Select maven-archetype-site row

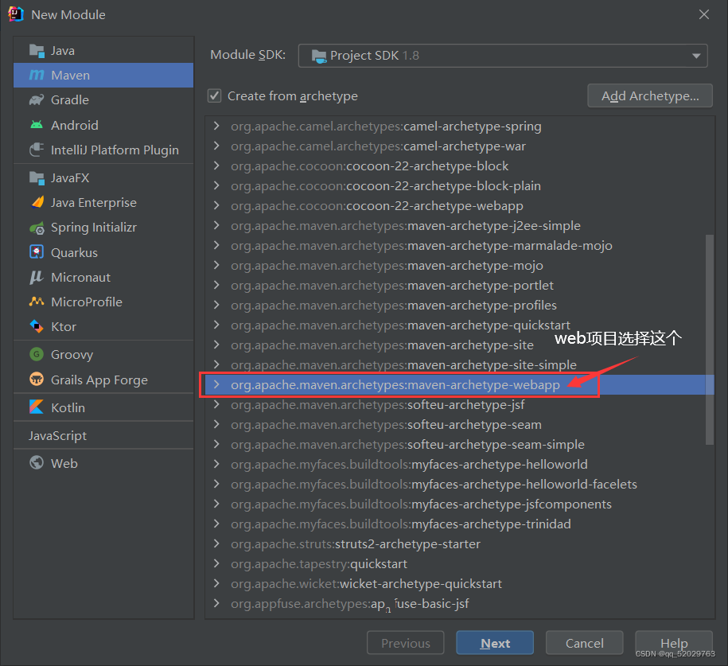coord(460,345)
